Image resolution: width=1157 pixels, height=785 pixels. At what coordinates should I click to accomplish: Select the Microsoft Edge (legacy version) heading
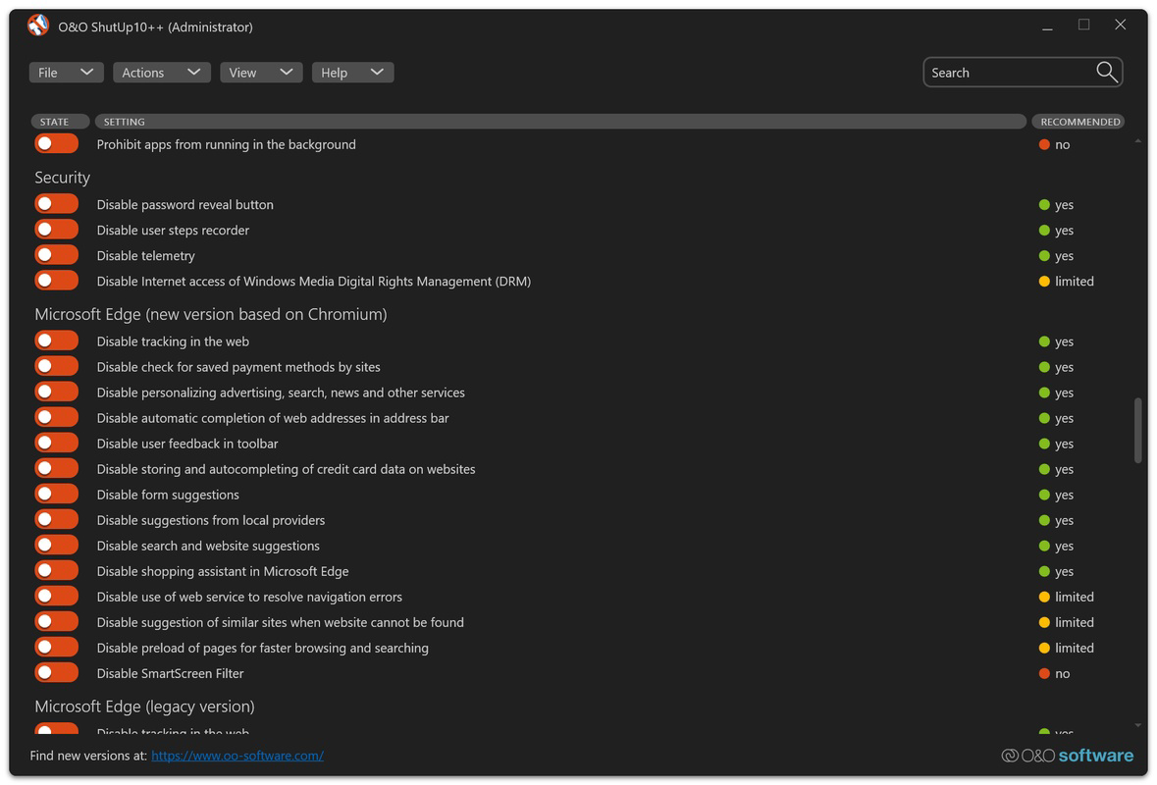[144, 706]
